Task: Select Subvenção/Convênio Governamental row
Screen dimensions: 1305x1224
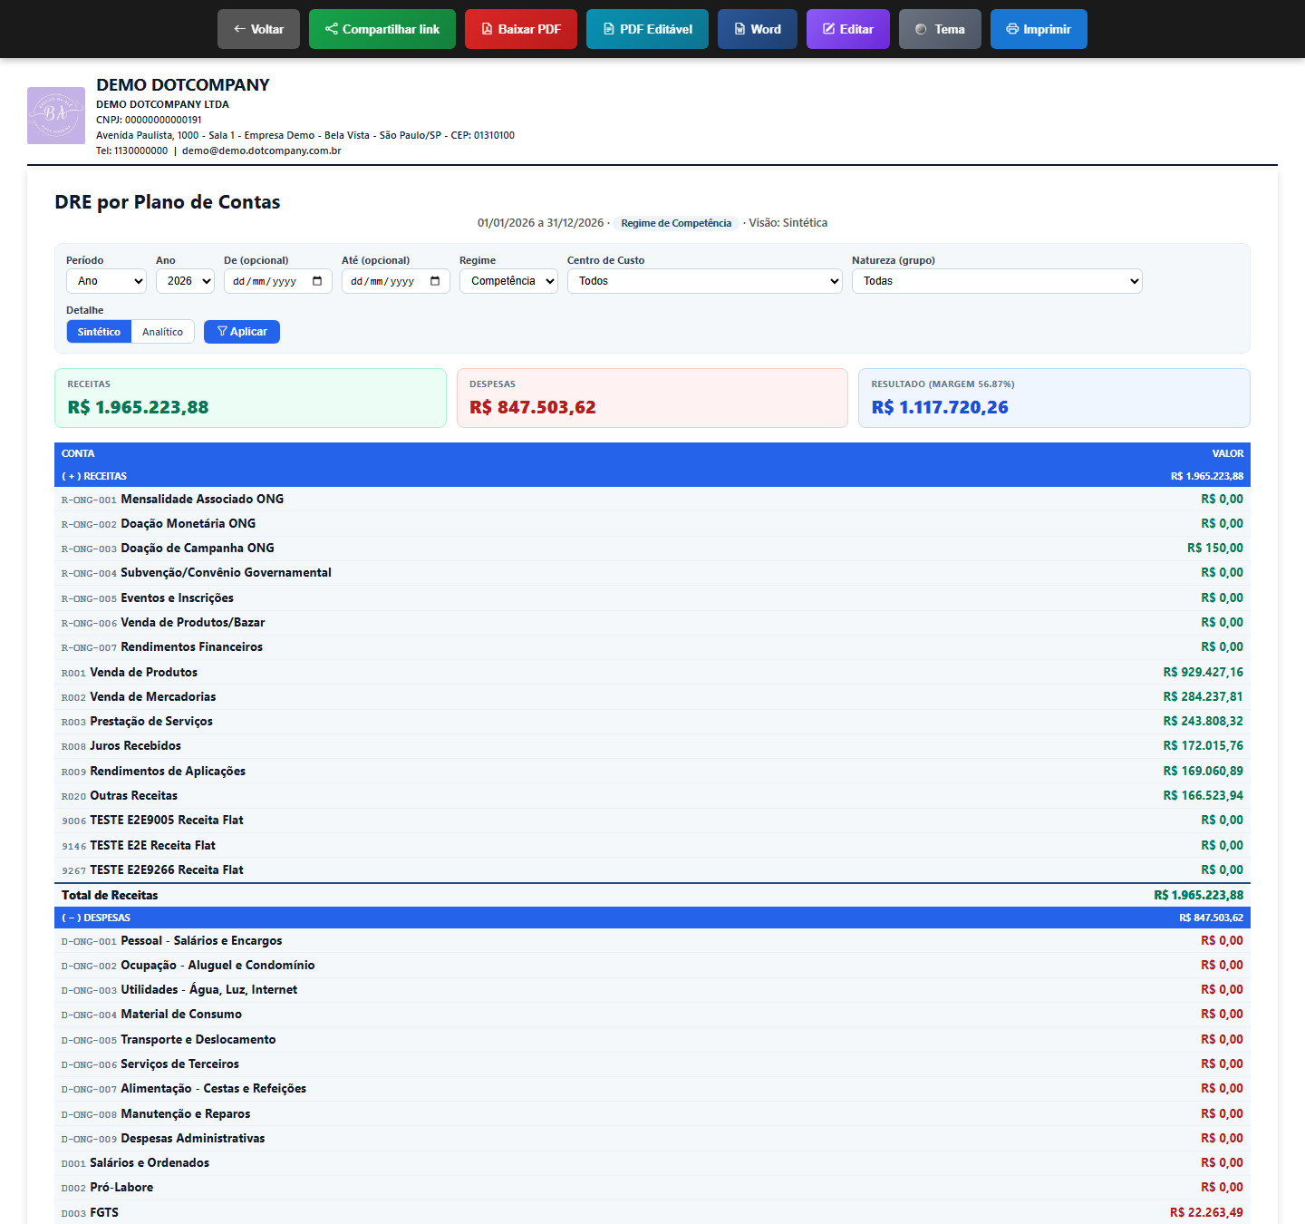Action: pos(652,573)
